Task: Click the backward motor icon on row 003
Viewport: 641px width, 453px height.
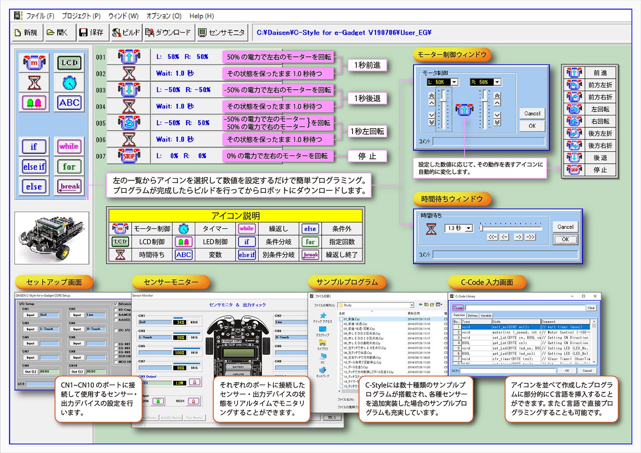Action: pos(129,90)
